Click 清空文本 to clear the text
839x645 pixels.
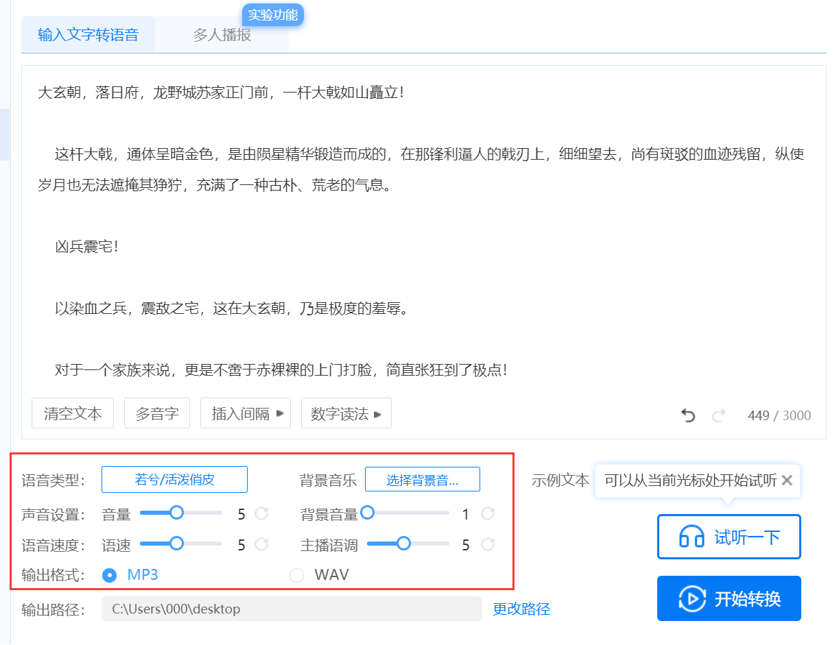tap(73, 413)
